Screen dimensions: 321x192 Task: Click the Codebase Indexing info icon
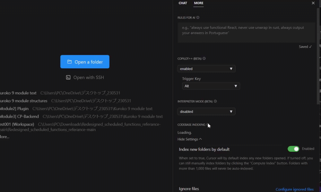coord(208,124)
